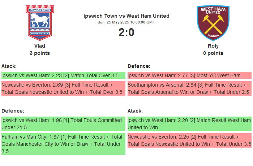
Task: Click Roly's 0 points label
Action: pyautogui.click(x=213, y=53)
